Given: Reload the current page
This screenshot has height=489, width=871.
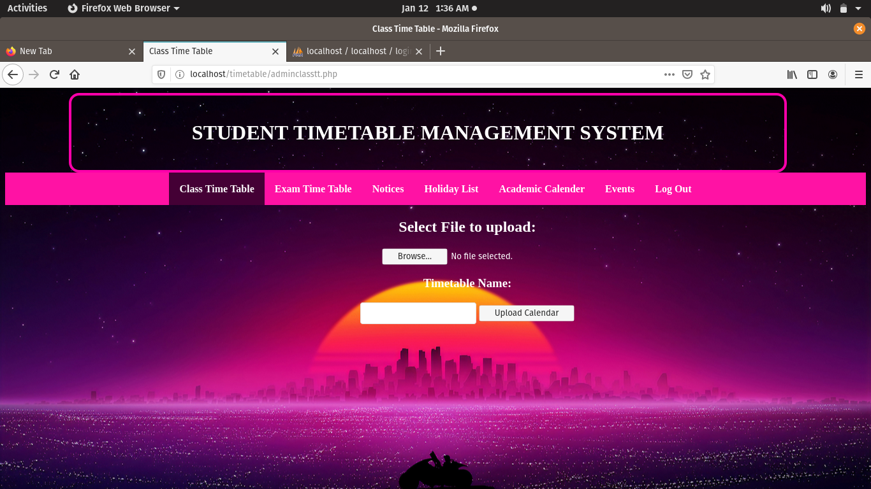Looking at the screenshot, I should coord(54,74).
